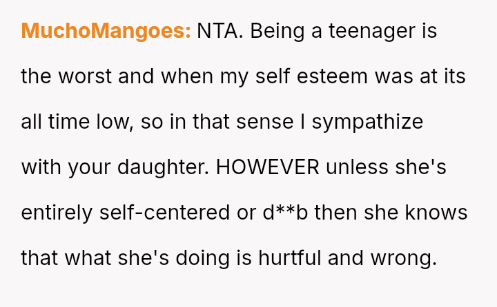Image resolution: width=497 pixels, height=307 pixels.
Task: Click the word Being after NTA
Action: pos(276,31)
